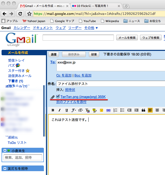
Task: Click the paperclip attachment icon
Action: [x=52, y=97]
